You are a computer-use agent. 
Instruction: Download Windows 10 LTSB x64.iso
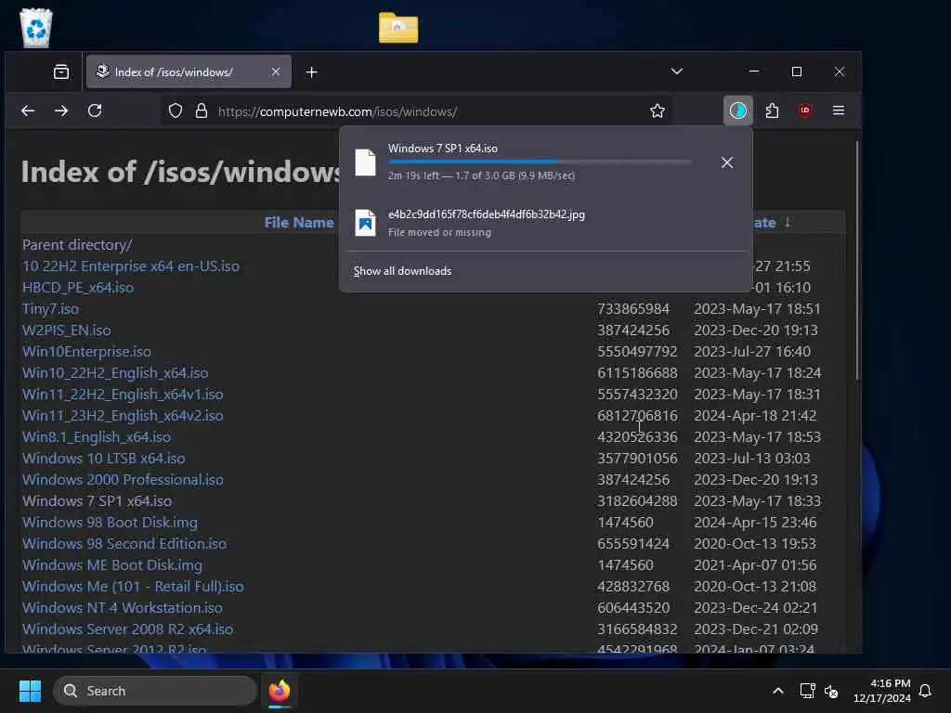[104, 458]
